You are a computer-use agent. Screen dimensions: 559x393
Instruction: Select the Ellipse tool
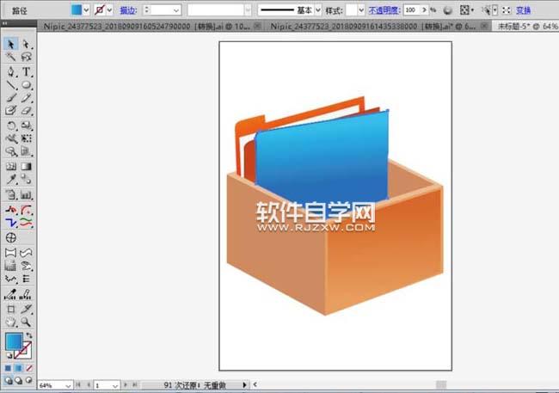point(26,85)
